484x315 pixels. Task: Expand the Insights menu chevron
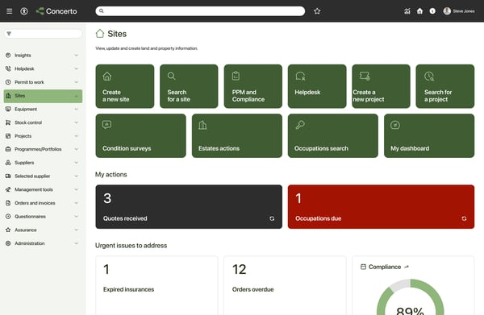pos(76,55)
